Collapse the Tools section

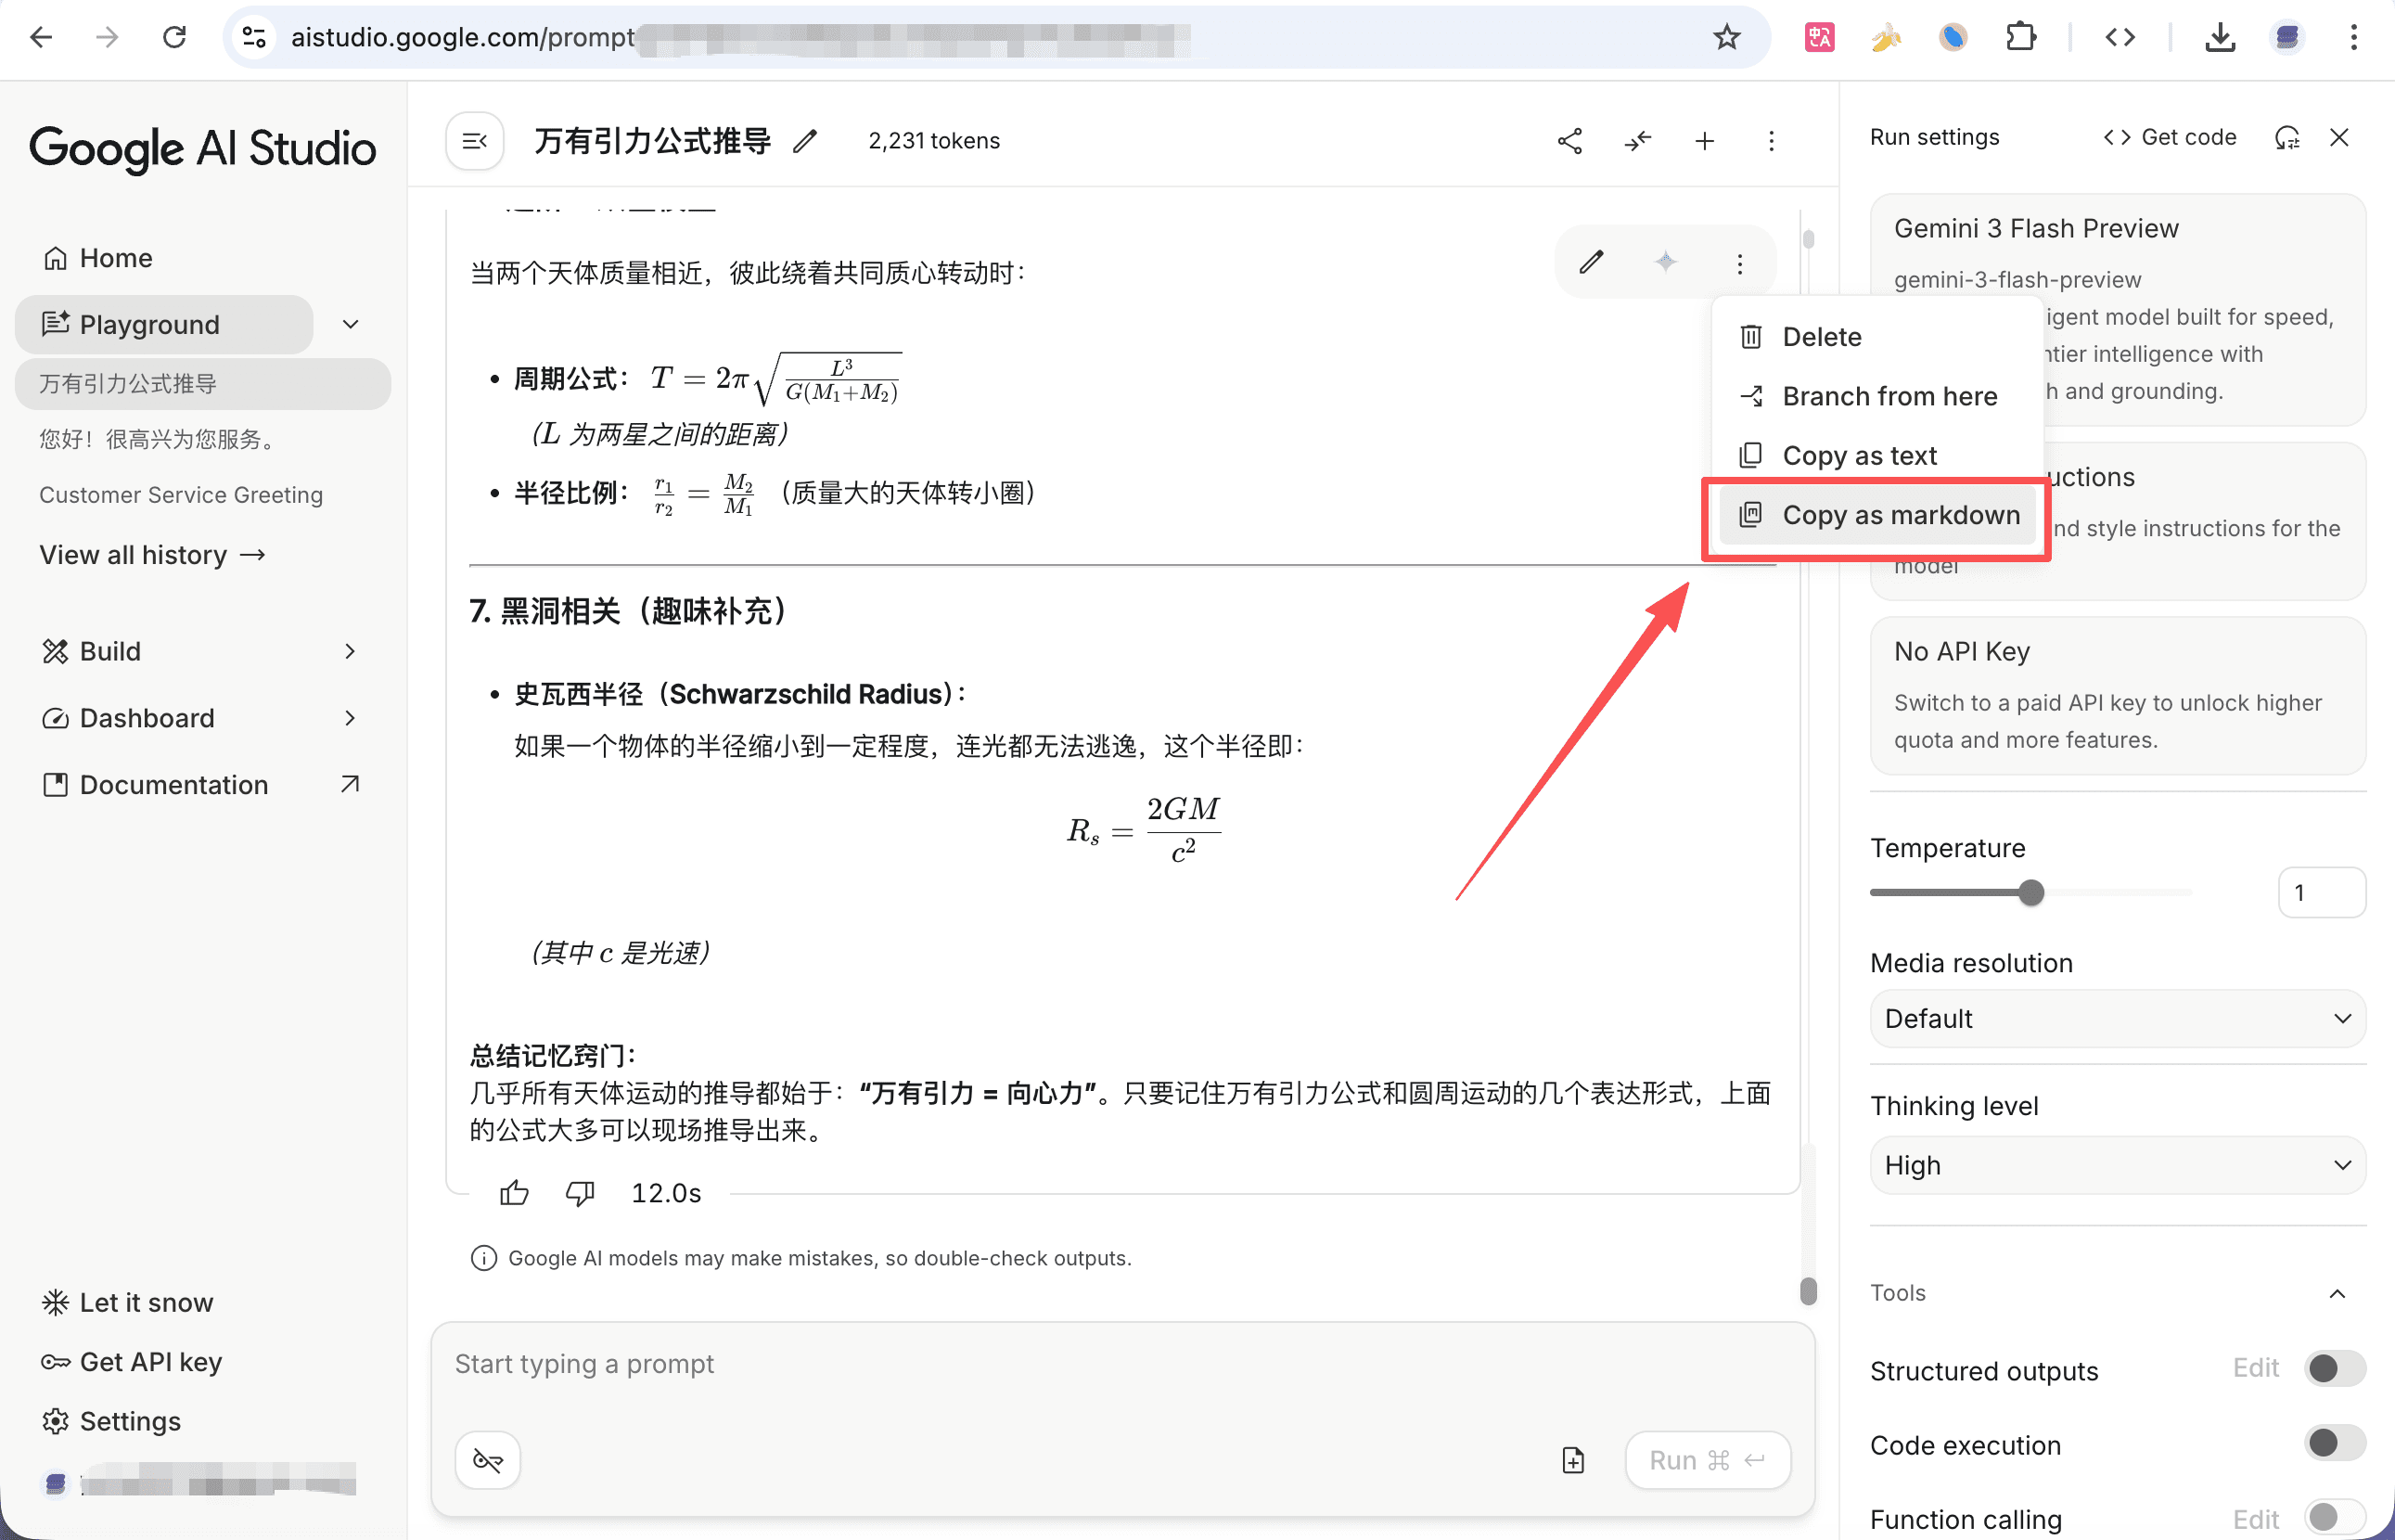(2337, 1293)
